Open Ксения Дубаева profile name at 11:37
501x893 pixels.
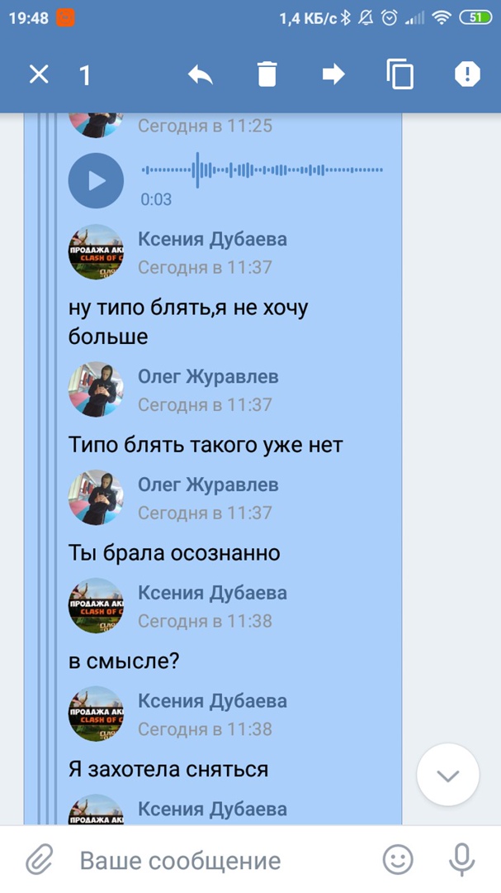(x=213, y=240)
